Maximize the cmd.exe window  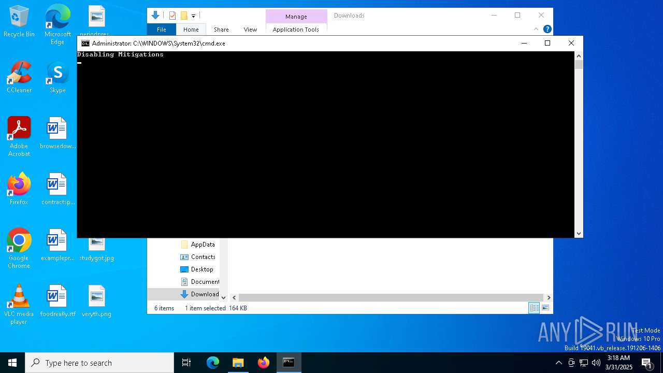point(547,44)
